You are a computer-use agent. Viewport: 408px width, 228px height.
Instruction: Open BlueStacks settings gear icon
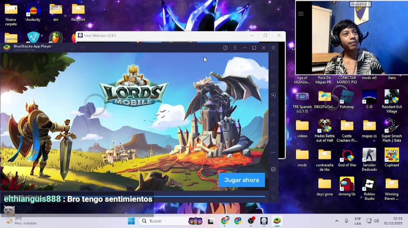click(273, 169)
